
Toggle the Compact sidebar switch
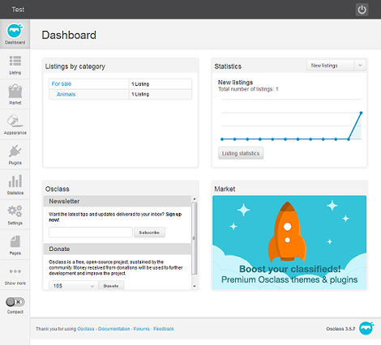[15, 302]
